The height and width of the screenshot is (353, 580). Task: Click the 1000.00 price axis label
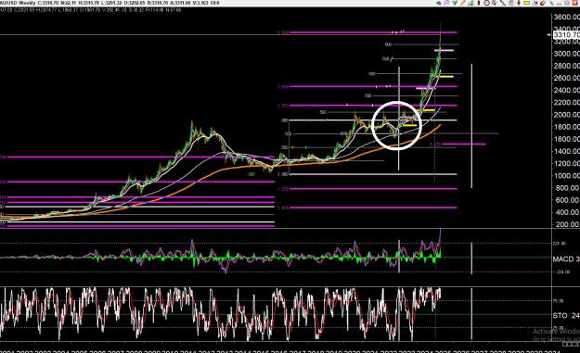click(566, 175)
